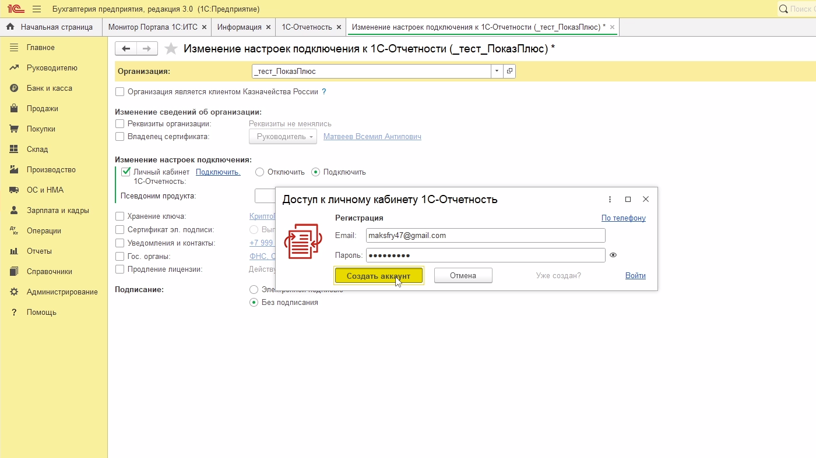This screenshot has height=458, width=816.
Task: Click the main hamburger menu icon
Action: point(37,9)
